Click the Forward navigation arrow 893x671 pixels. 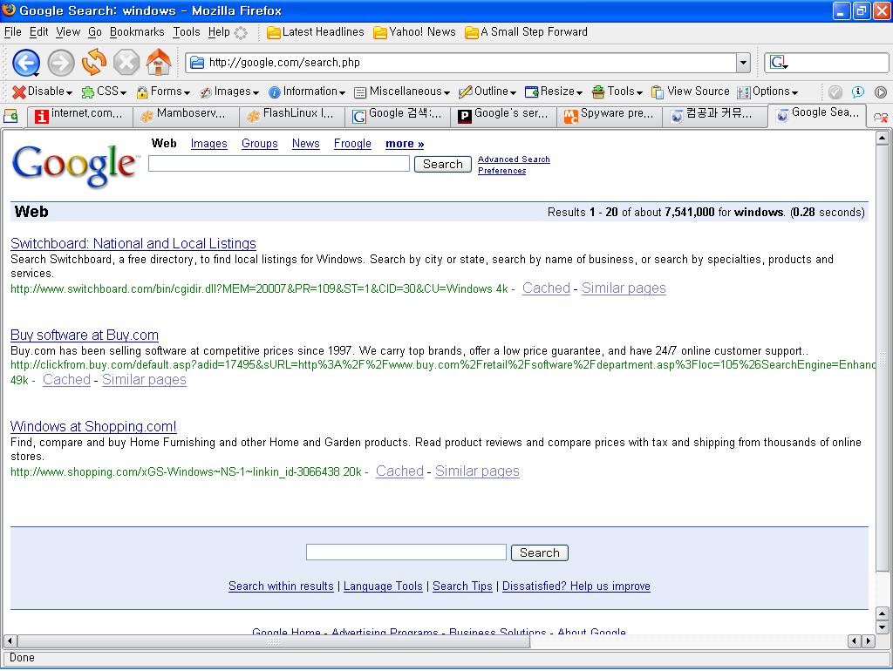pos(60,63)
